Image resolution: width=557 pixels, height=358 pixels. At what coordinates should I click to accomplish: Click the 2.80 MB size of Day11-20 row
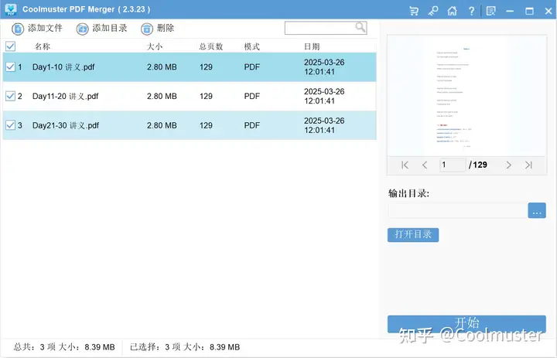point(162,96)
